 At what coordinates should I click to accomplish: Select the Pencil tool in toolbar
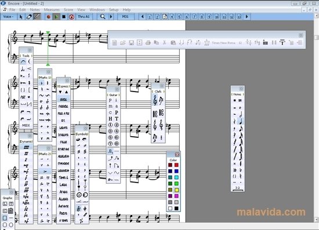click(37, 17)
